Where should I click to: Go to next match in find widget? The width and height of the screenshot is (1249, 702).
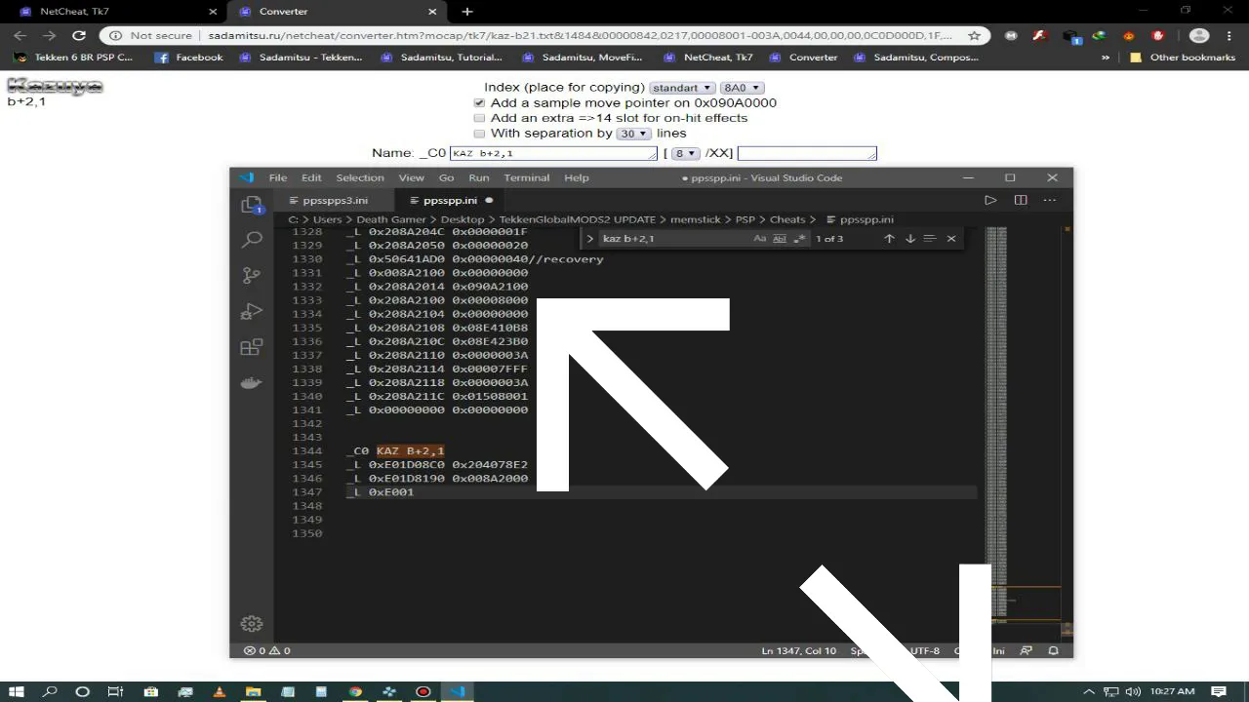click(x=909, y=239)
